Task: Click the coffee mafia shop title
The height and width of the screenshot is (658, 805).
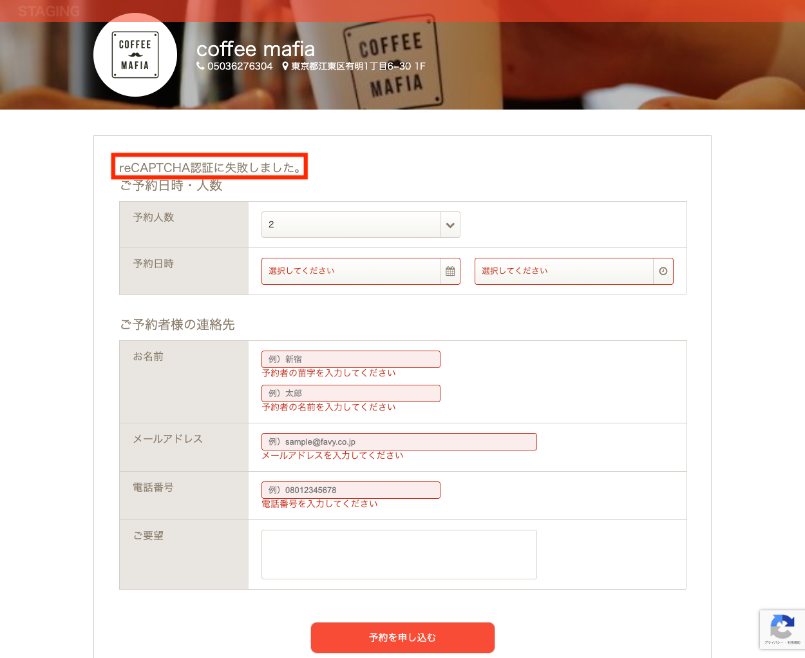Action: coord(256,49)
